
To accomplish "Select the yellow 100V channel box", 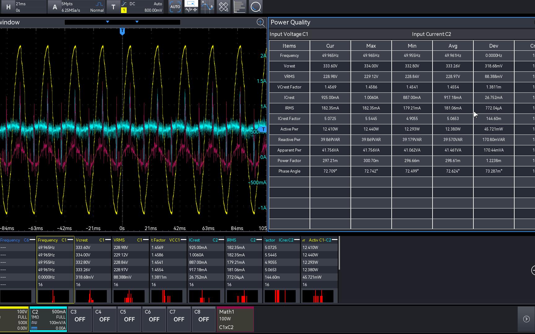I will point(14,319).
